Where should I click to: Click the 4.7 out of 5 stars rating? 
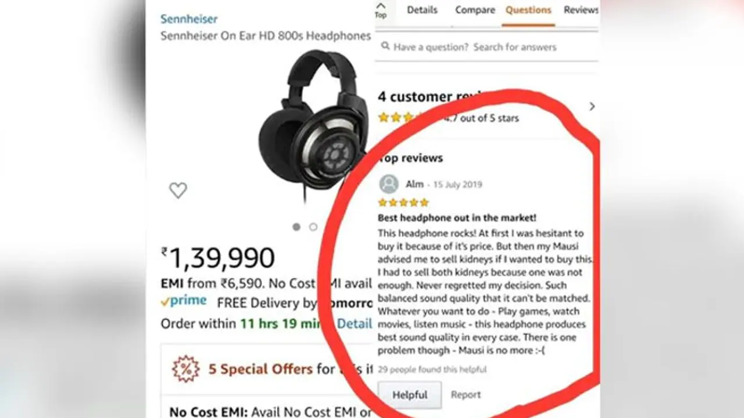click(448, 118)
